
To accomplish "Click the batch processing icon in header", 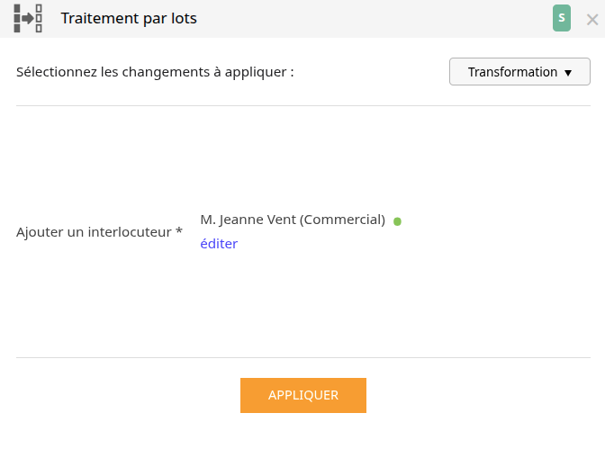I will [x=28, y=18].
